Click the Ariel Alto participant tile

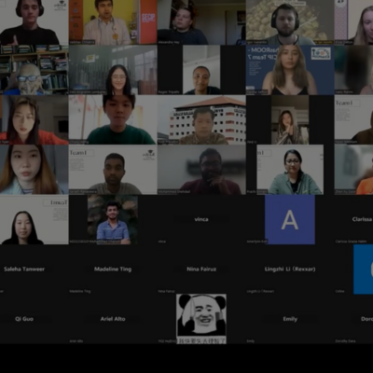[113, 319]
